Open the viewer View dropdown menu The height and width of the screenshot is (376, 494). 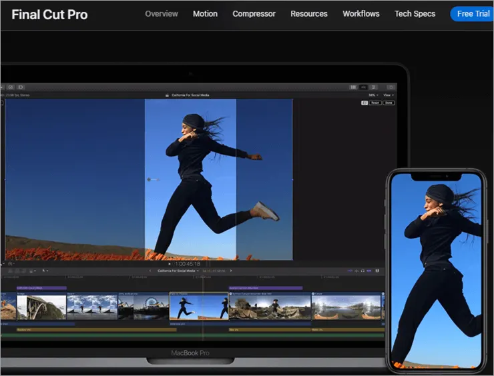click(x=389, y=95)
